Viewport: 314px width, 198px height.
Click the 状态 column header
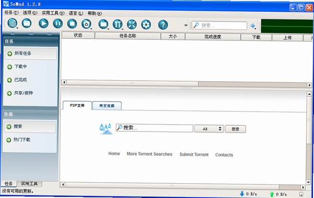78,35
